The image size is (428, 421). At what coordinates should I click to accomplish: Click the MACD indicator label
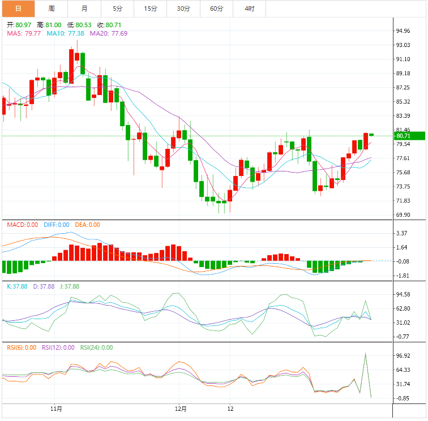tap(22, 225)
